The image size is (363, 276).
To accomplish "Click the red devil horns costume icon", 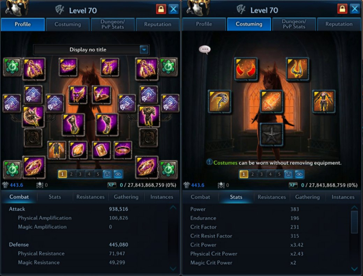I will 246,69.
